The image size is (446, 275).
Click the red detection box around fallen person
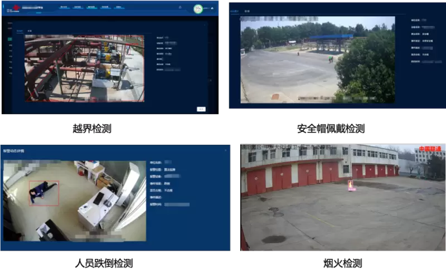(43, 193)
